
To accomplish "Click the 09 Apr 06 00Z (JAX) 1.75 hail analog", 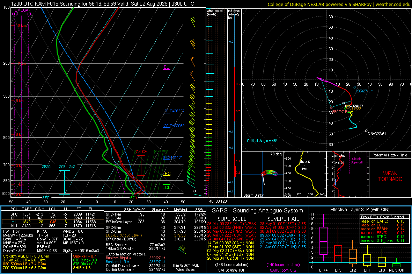I will point(283,235).
